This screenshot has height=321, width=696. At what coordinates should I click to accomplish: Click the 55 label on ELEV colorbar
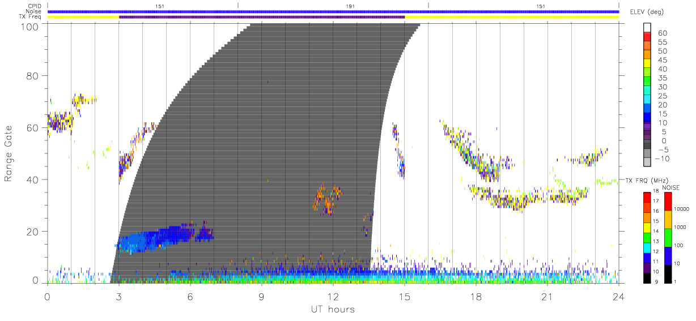[x=661, y=42]
